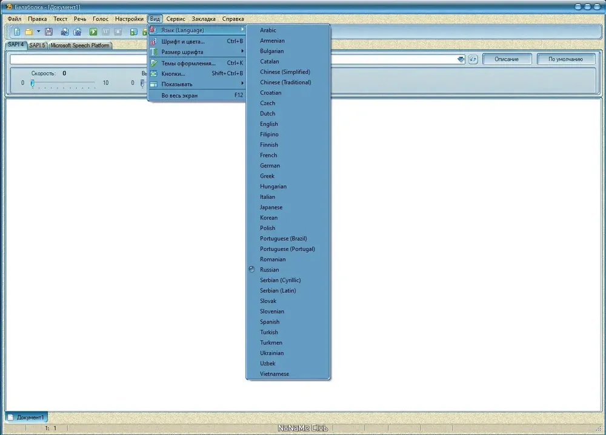Screen dimensions: 606x435
Task: Choose Korean from the language list
Action: tap(288, 217)
